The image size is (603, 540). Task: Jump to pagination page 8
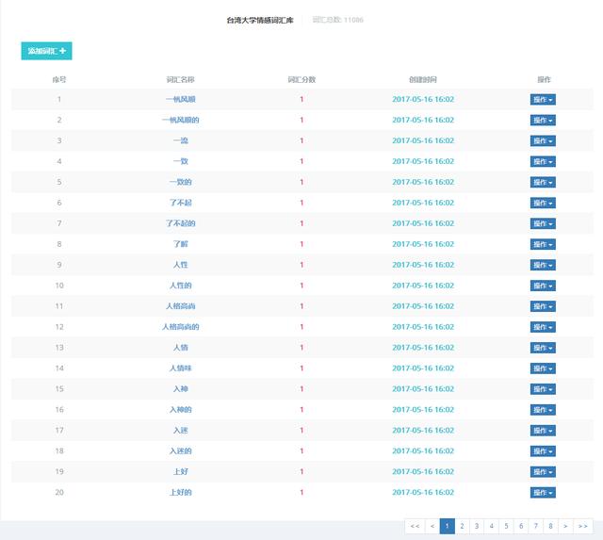pos(550,526)
